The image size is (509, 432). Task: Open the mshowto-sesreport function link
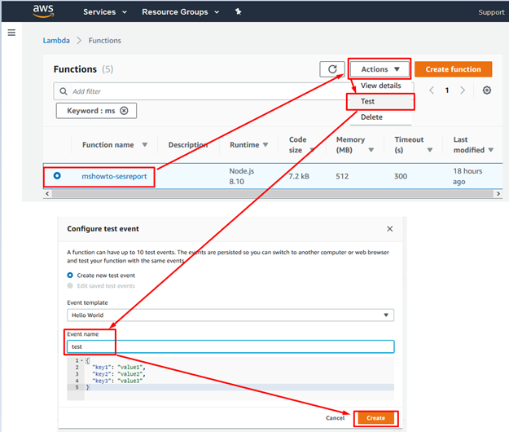(x=114, y=176)
